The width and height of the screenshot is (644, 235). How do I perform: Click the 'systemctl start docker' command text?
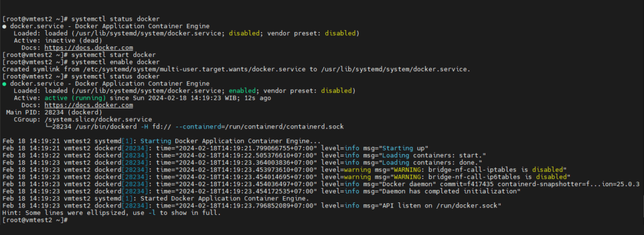(x=113, y=55)
